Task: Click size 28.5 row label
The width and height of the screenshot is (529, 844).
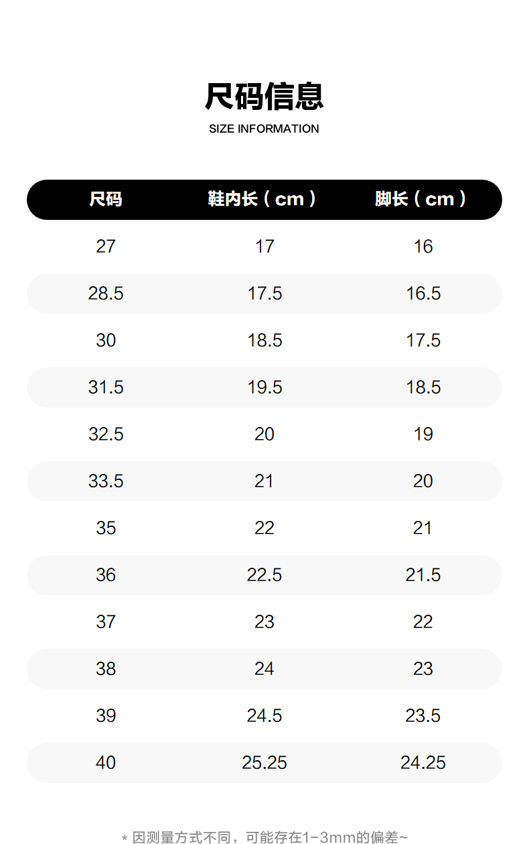Action: [106, 294]
